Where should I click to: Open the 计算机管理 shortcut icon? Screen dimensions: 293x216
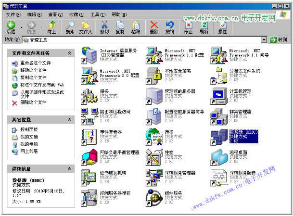[218, 94]
